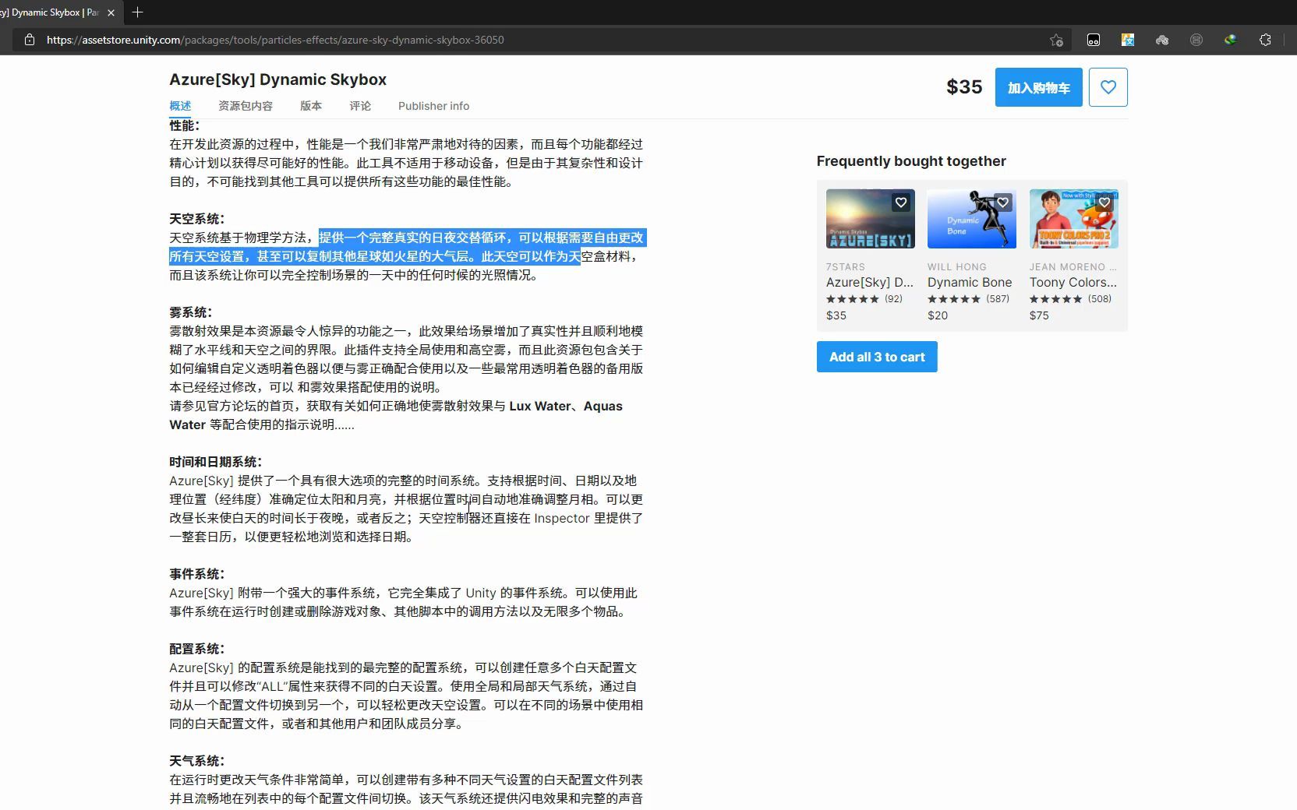Screen dimensions: 1297x810
Task: Switch to the 版本 tab
Action: click(x=311, y=106)
